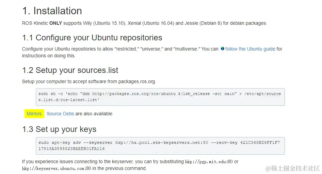The height and width of the screenshot is (174, 322).
Task: Click the 'restricted, universe, multiverse' sentence
Action: [116, 49]
